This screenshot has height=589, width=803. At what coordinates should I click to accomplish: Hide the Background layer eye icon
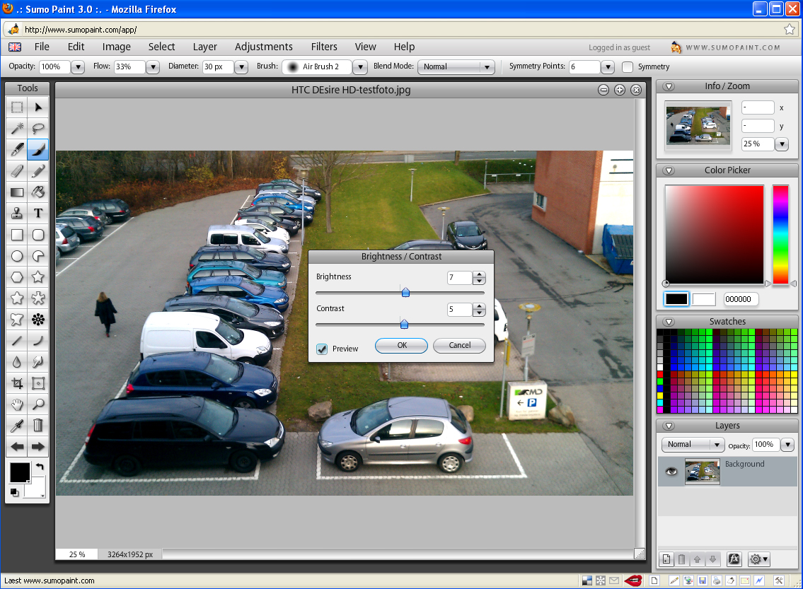click(671, 471)
